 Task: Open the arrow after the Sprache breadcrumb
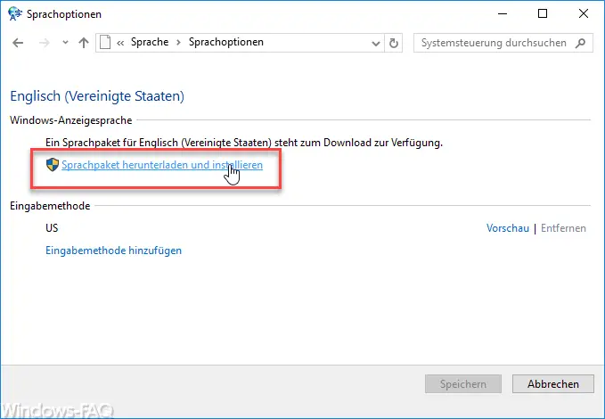coord(178,43)
